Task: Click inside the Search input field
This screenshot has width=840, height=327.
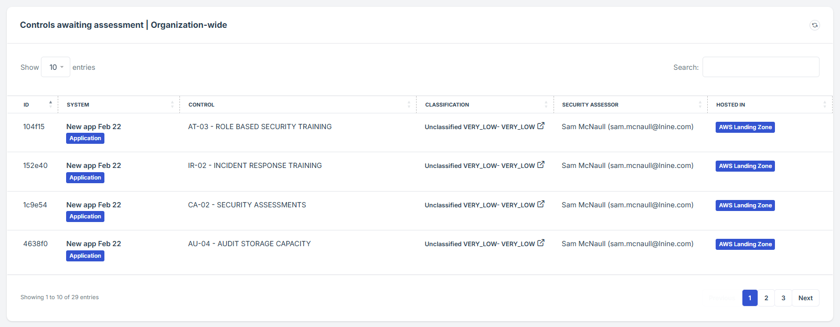Action: (x=761, y=67)
